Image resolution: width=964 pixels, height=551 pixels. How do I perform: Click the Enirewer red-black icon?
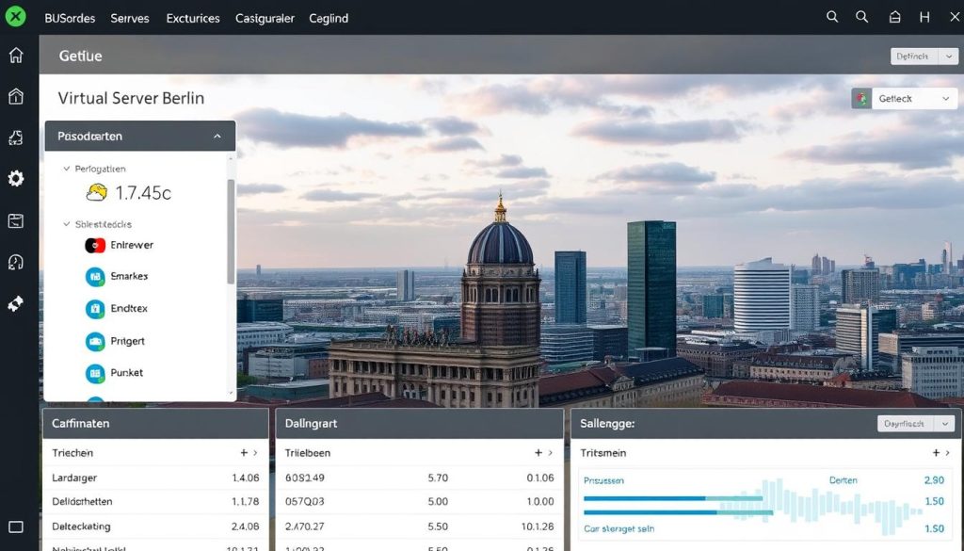point(95,246)
